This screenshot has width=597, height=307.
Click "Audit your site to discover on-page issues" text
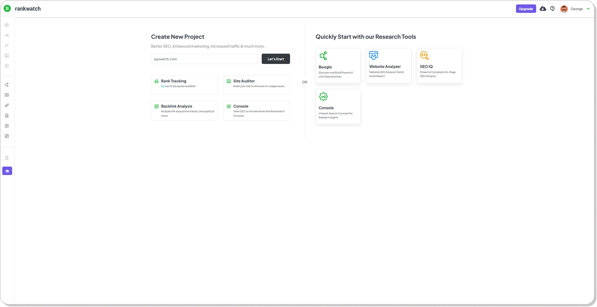(x=259, y=86)
